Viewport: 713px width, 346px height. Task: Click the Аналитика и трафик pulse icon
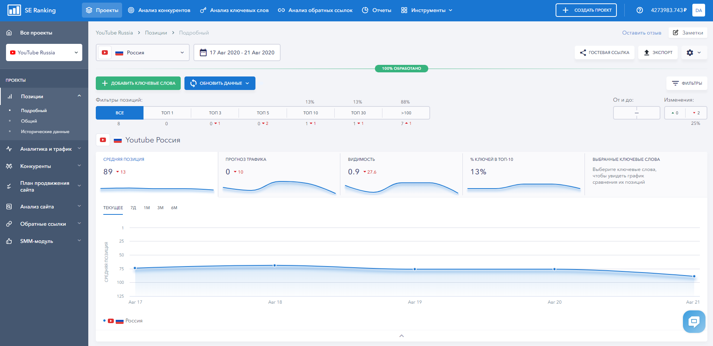tap(9, 149)
